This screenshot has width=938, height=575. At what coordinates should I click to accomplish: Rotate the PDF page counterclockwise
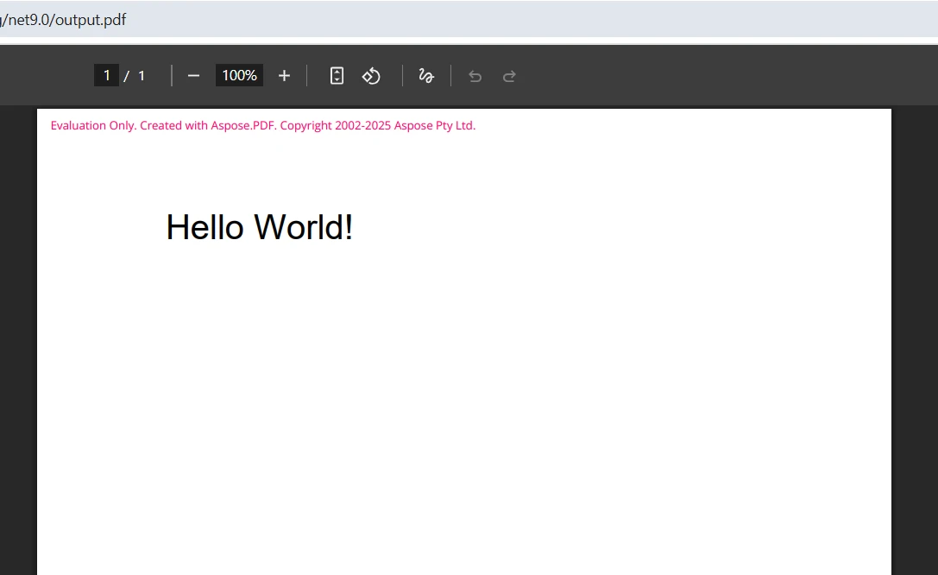coord(371,75)
